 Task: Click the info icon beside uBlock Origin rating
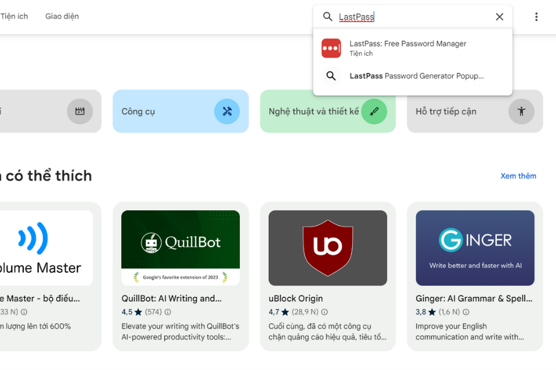325,312
